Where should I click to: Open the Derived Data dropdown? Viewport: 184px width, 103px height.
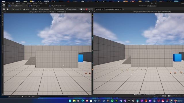[174, 96]
